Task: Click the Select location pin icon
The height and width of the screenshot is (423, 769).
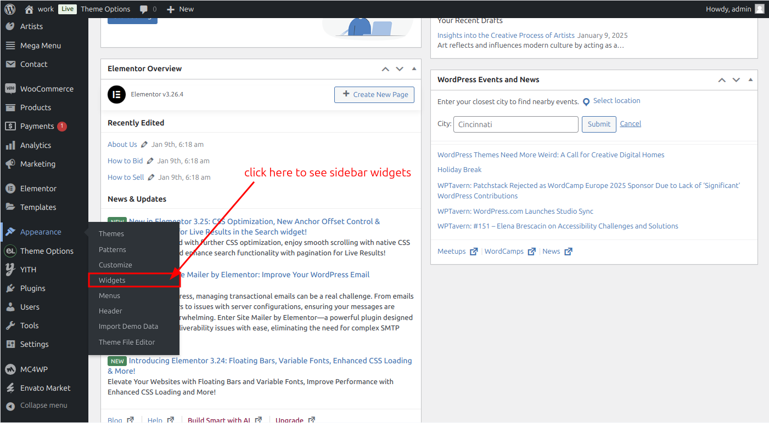Action: pyautogui.click(x=586, y=102)
